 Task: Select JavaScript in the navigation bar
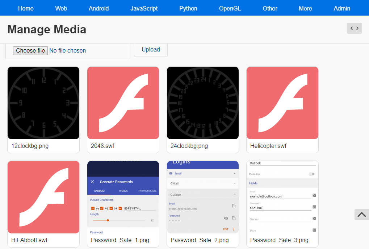point(144,8)
